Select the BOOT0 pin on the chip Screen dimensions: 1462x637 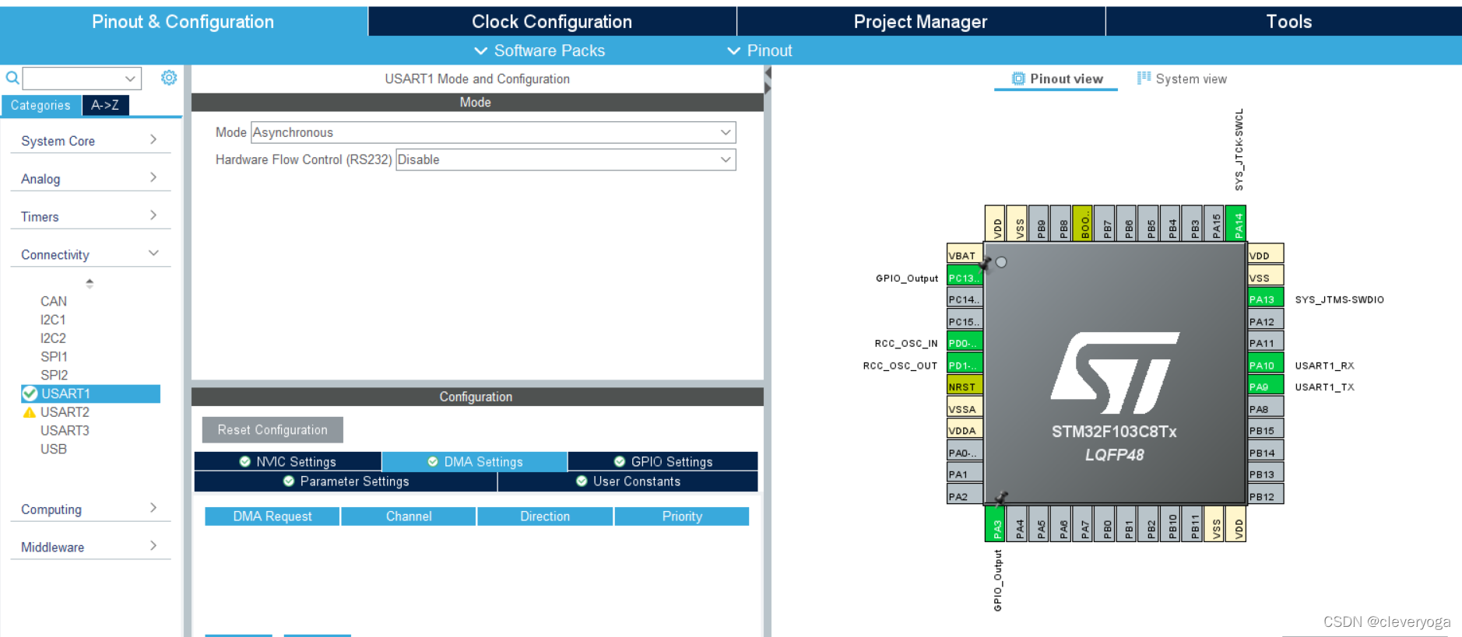(x=1082, y=223)
